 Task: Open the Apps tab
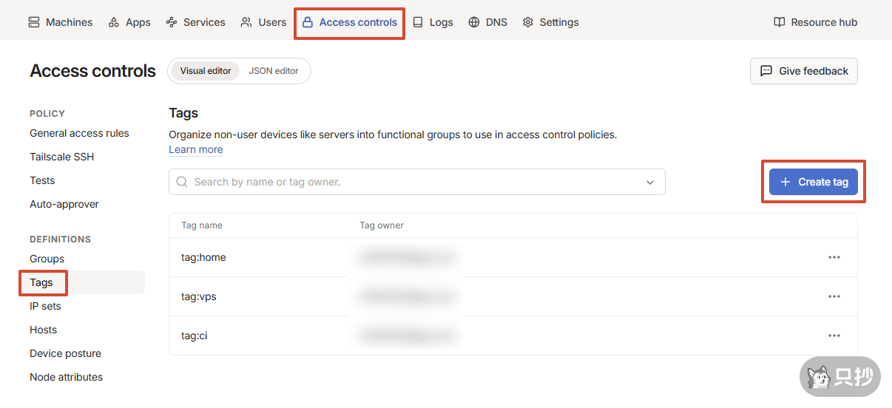click(x=129, y=22)
